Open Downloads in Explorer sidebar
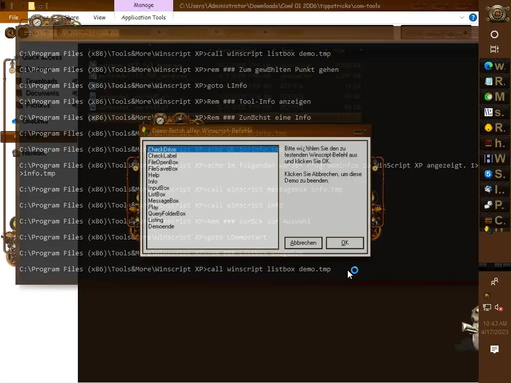Image resolution: width=511 pixels, height=383 pixels. (41, 81)
